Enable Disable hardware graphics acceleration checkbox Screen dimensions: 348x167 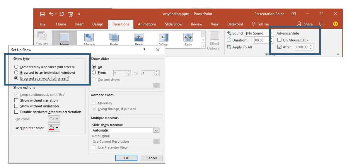tap(16, 112)
